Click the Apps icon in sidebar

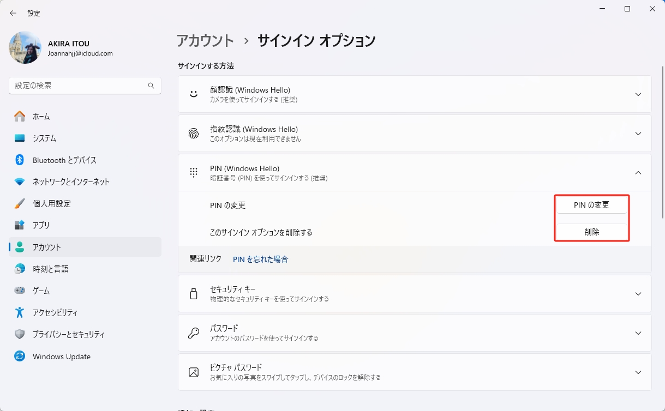pyautogui.click(x=20, y=225)
